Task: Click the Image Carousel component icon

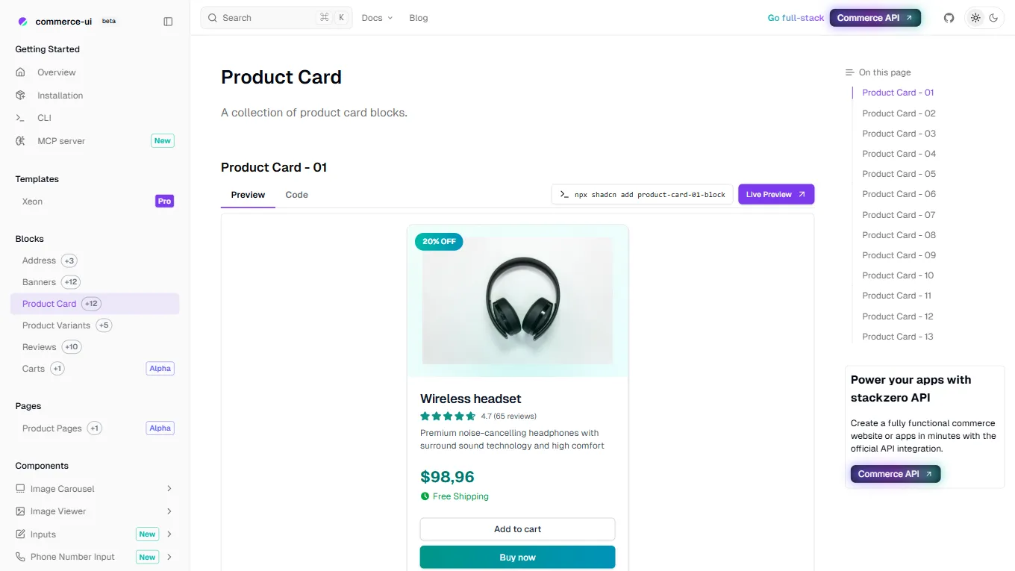Action: point(19,488)
